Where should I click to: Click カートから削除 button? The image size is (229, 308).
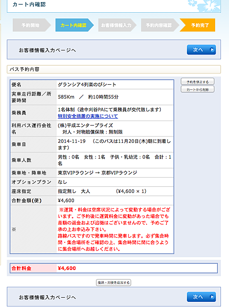197,89
